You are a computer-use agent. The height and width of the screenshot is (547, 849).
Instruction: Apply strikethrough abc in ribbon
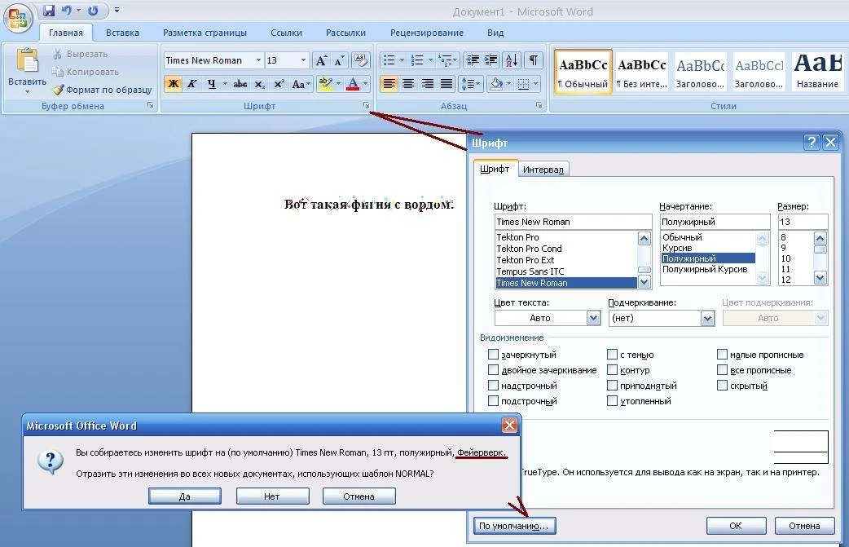pos(240,84)
